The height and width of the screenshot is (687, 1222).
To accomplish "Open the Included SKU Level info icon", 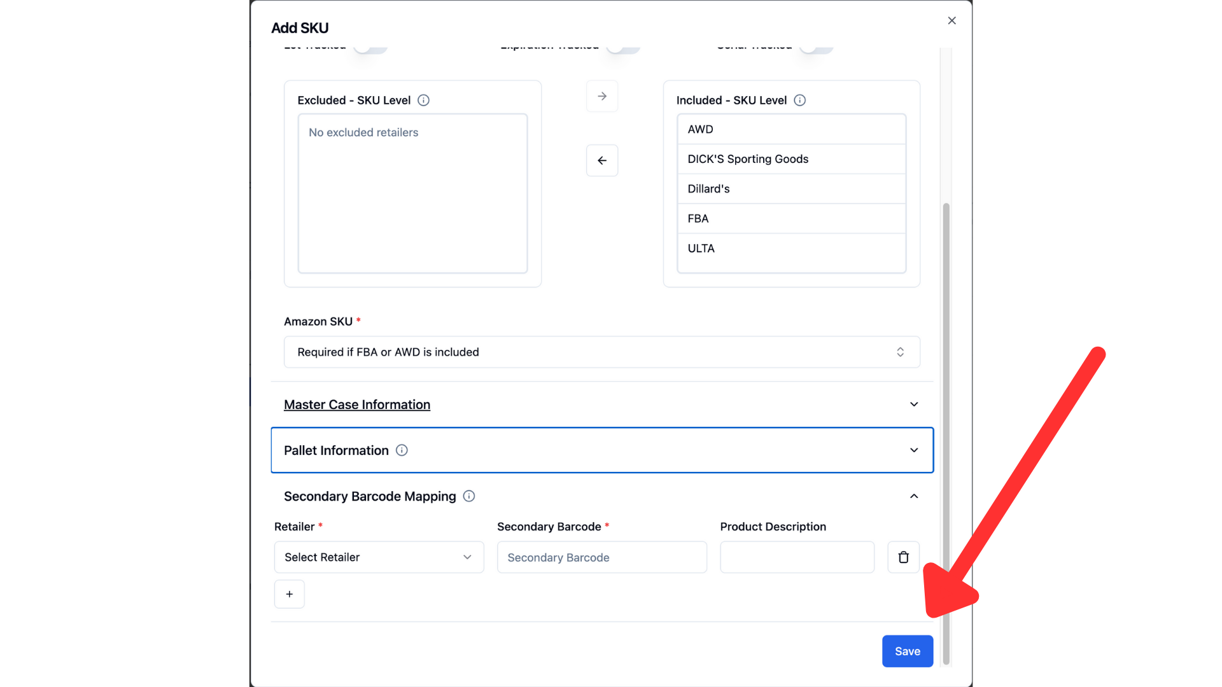I will [x=799, y=101].
